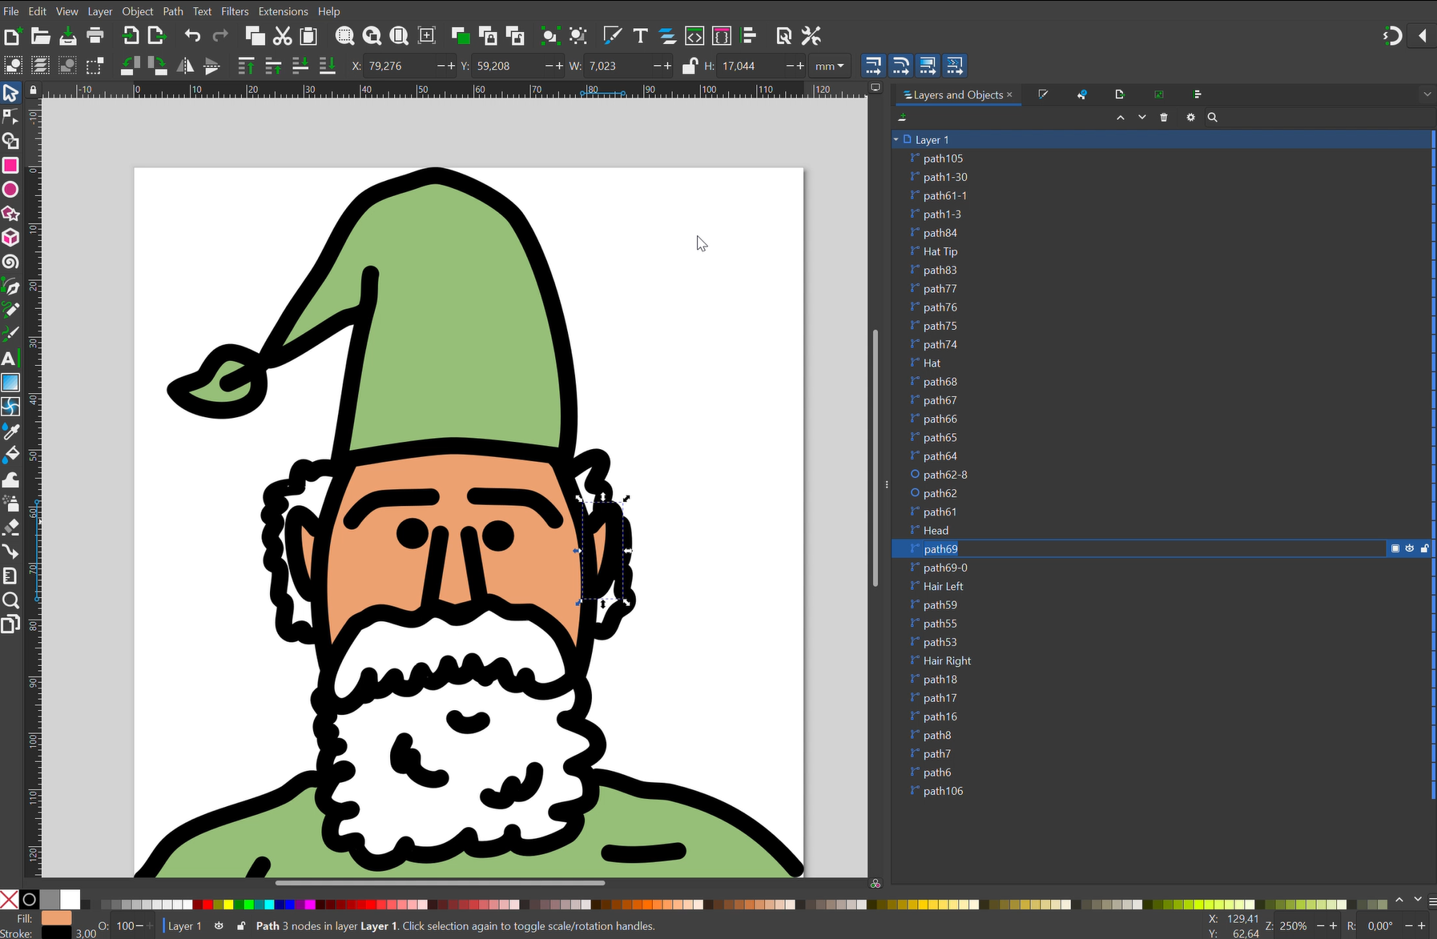
Task: Select the Selector arrow tool
Action: coord(10,93)
